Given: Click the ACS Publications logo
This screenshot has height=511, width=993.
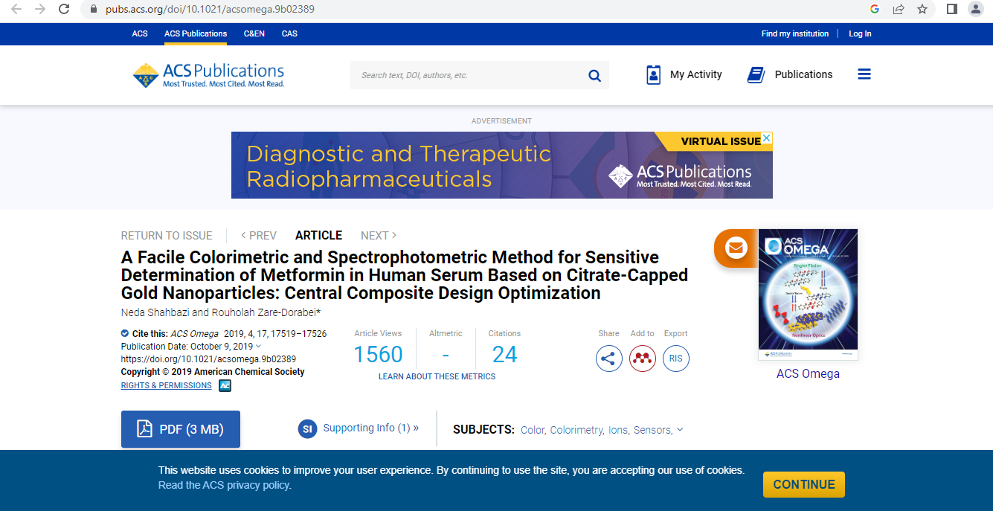Looking at the screenshot, I should [x=208, y=75].
